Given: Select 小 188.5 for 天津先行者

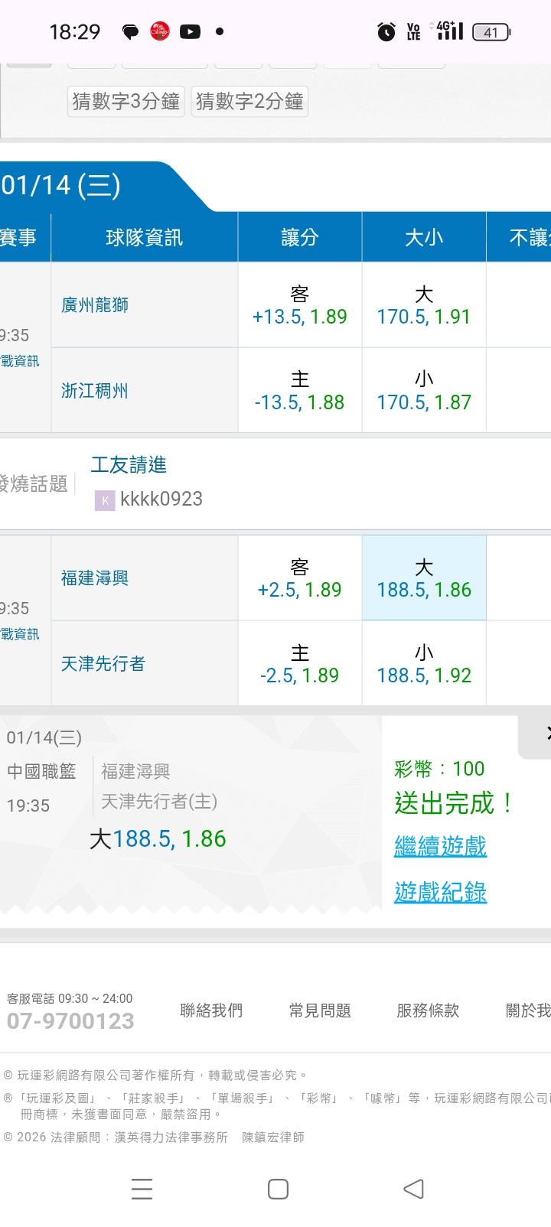Looking at the screenshot, I should click(x=424, y=664).
